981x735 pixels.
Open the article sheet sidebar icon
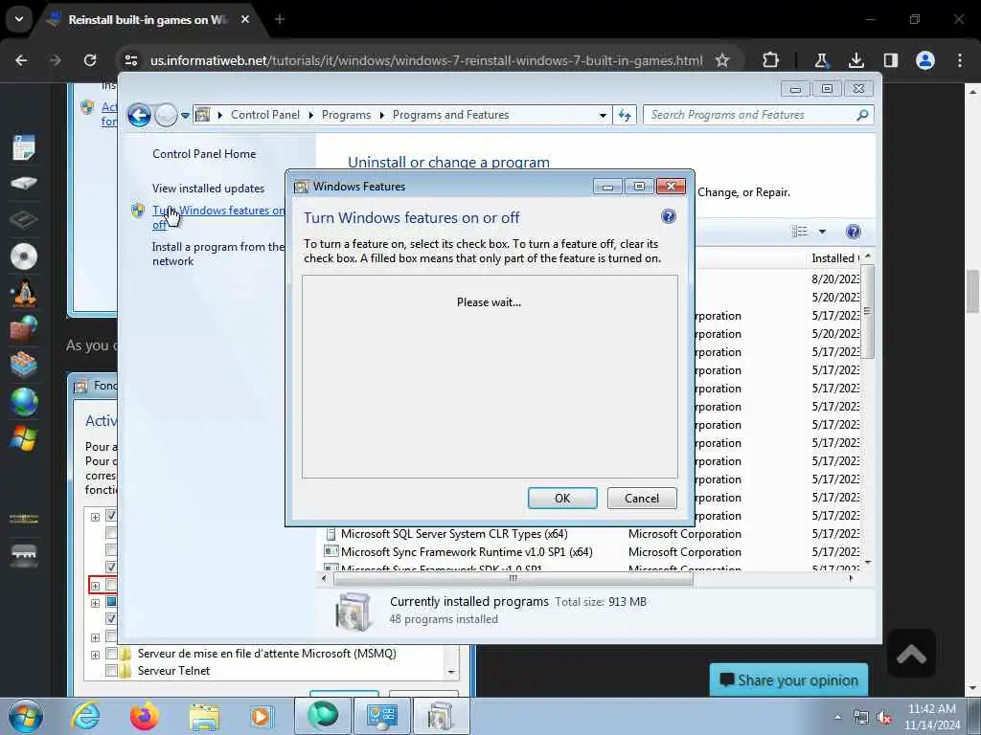tap(24, 146)
